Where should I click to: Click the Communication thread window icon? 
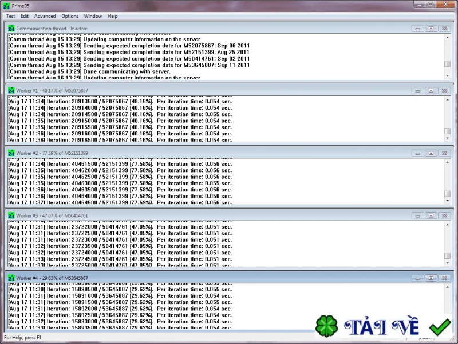(11, 29)
